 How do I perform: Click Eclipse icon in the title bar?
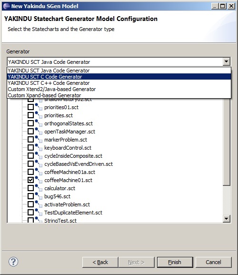[7, 6]
